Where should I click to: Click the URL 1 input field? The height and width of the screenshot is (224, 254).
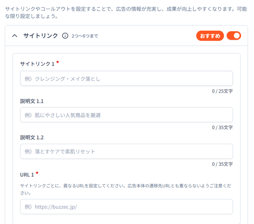(126, 207)
